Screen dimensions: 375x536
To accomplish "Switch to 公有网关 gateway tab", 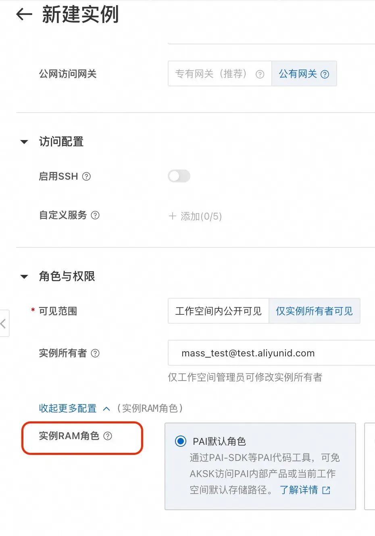I will click(x=304, y=74).
